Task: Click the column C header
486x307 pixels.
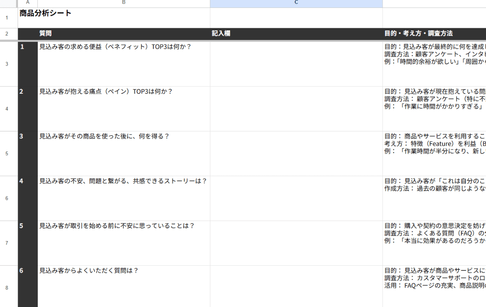Action: point(296,3)
